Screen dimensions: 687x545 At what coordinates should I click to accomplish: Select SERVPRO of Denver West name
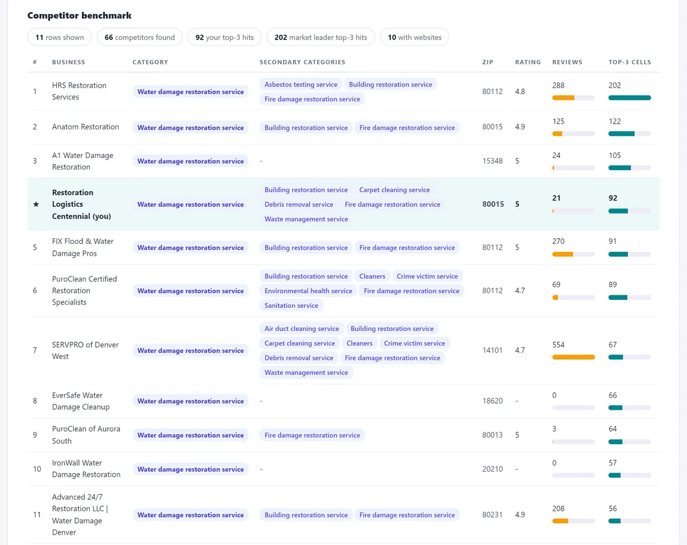(85, 350)
